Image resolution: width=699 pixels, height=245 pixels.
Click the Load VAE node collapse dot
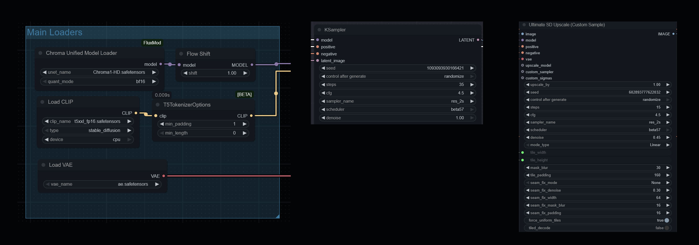coord(44,165)
